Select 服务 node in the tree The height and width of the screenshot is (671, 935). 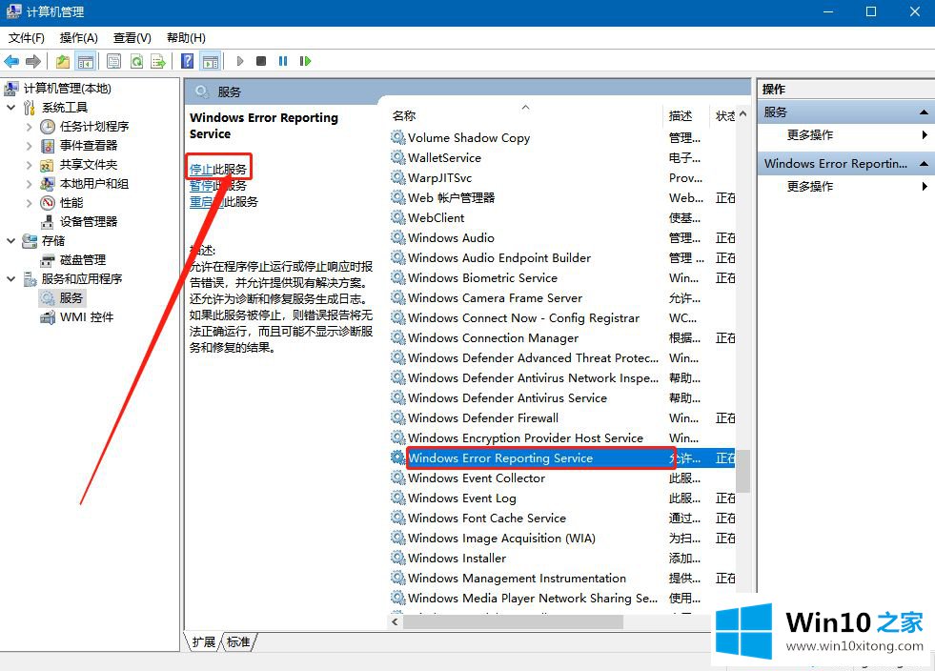coord(71,297)
